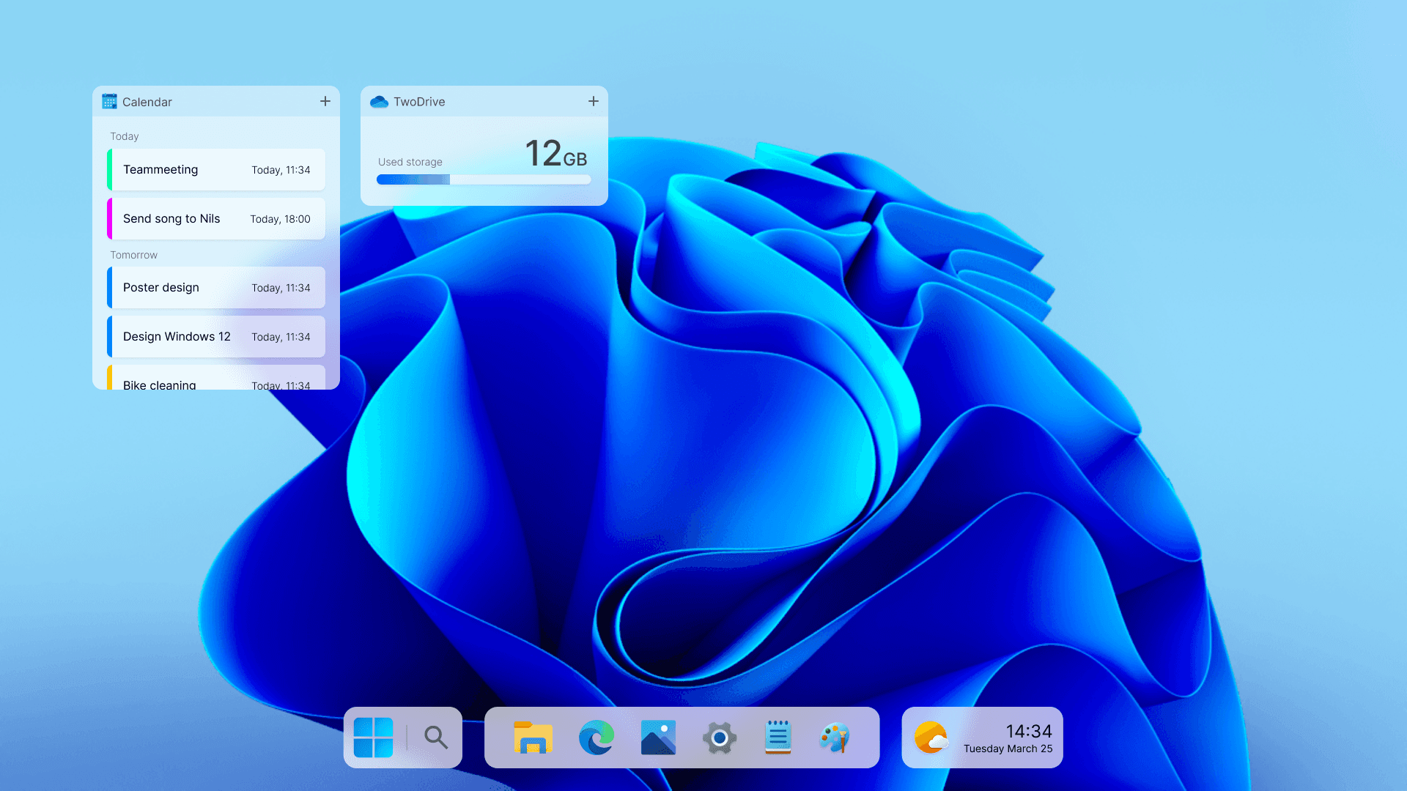Click the plus button on the TwoDrive widget
The height and width of the screenshot is (791, 1407).
pyautogui.click(x=594, y=101)
